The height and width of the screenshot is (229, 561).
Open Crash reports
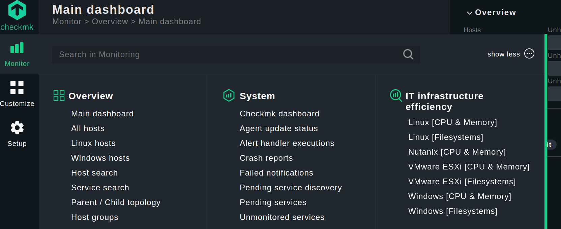[x=266, y=158]
